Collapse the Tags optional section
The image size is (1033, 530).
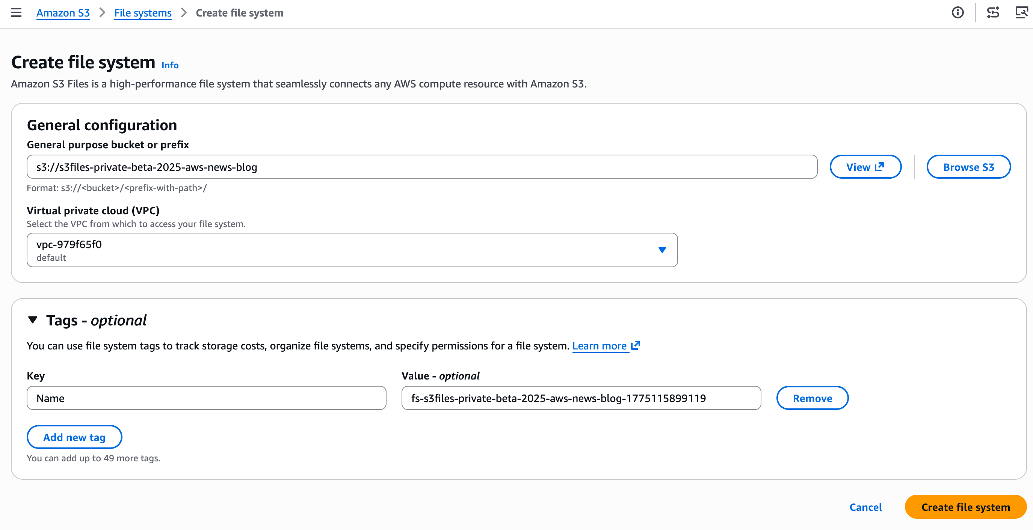[x=33, y=320]
